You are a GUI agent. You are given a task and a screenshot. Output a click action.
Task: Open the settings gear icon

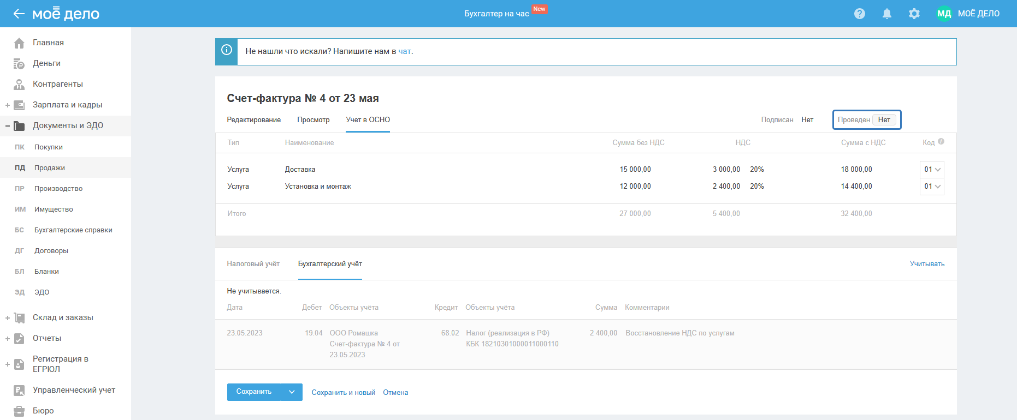pos(914,14)
